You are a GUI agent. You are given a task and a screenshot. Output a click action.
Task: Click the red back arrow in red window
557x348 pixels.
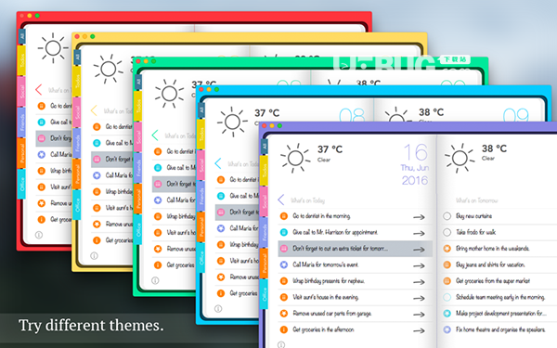[39, 90]
